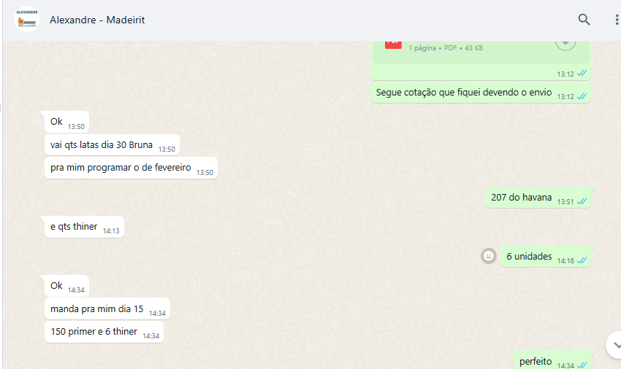Open the PDF attachment details "1 página PDF 43 KB"
621x369 pixels.
tap(446, 48)
